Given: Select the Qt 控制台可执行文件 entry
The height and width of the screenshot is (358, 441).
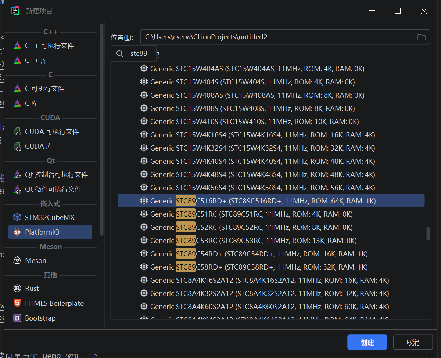Looking at the screenshot, I should (56, 174).
